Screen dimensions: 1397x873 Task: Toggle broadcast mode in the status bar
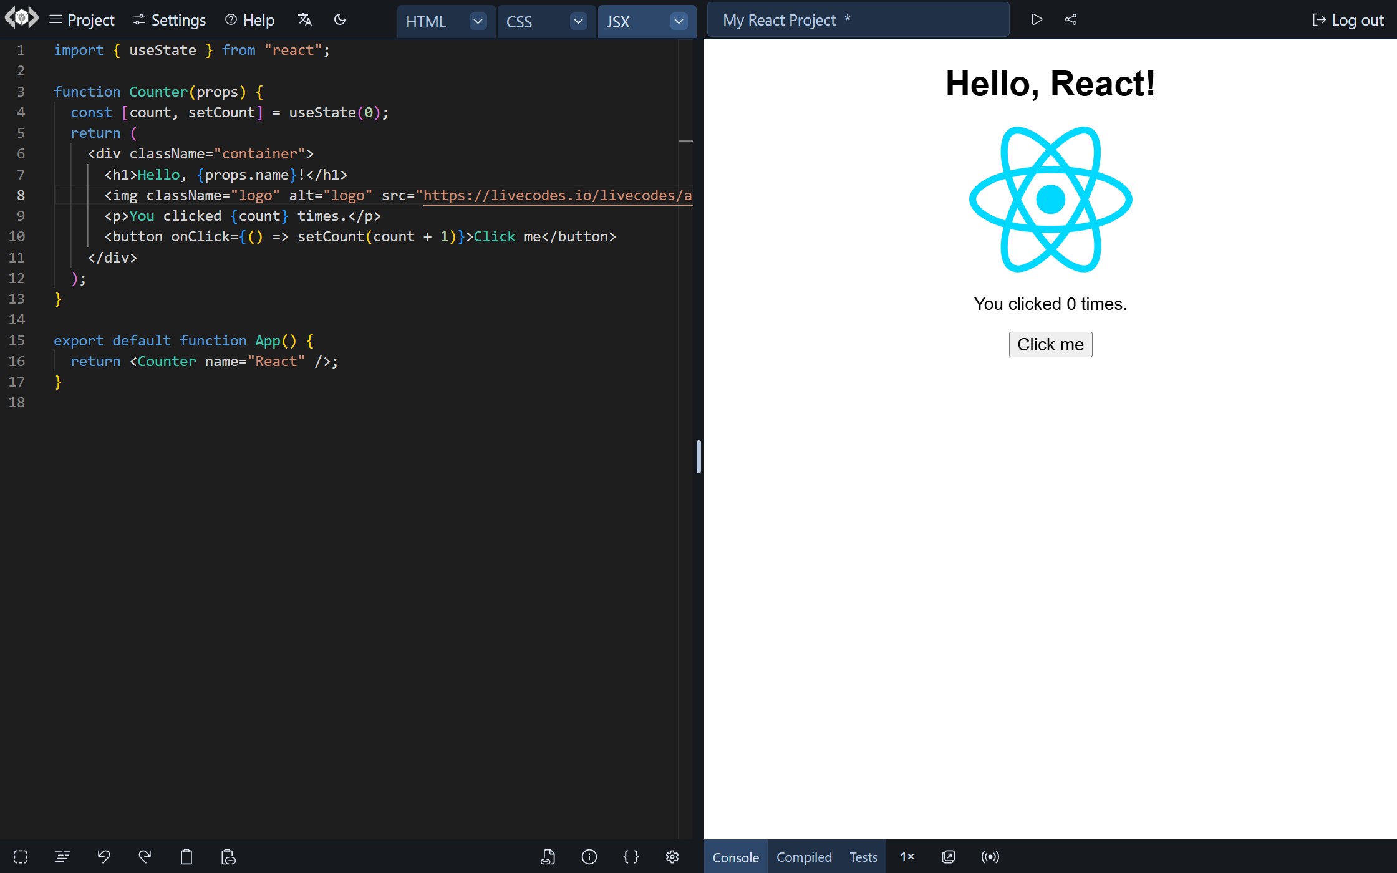[x=990, y=856]
